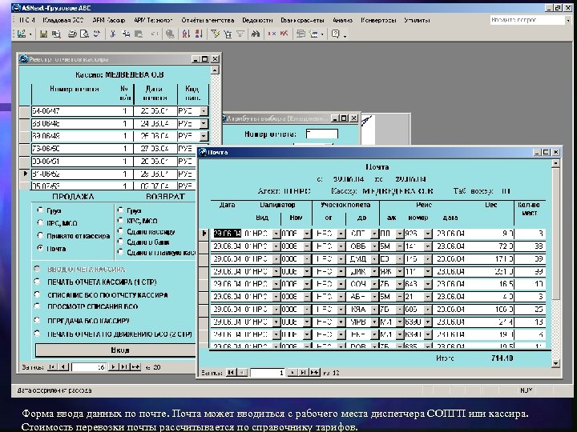Select Груз radio under ВОЗВРАТ
577x432 pixels.
tap(120, 210)
